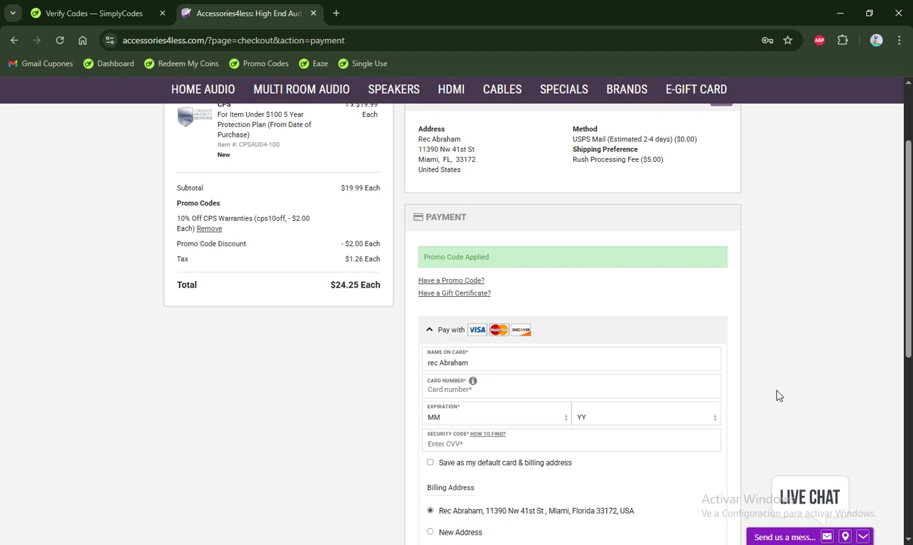Click the Send us a message bar

(785, 537)
